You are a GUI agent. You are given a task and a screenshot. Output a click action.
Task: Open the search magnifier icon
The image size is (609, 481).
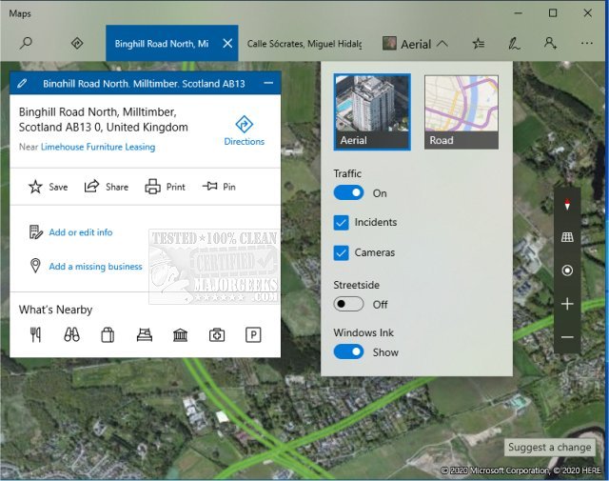pyautogui.click(x=26, y=43)
